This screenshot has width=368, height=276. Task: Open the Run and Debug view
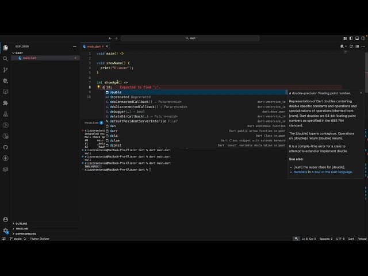pyautogui.click(x=5, y=80)
